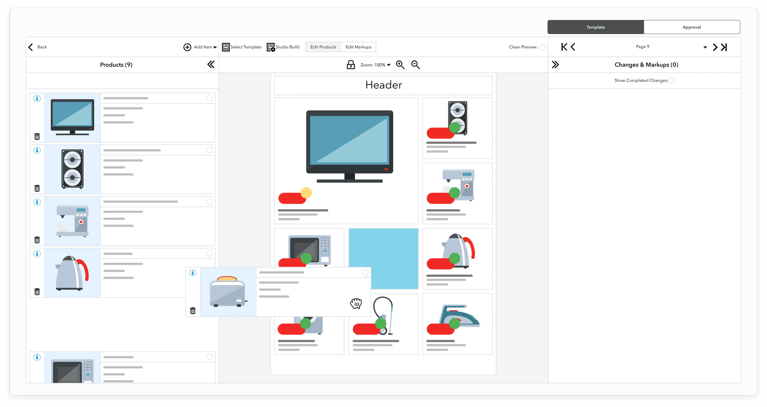This screenshot has width=767, height=407.
Task: Select the Edit Products button
Action: (x=323, y=47)
